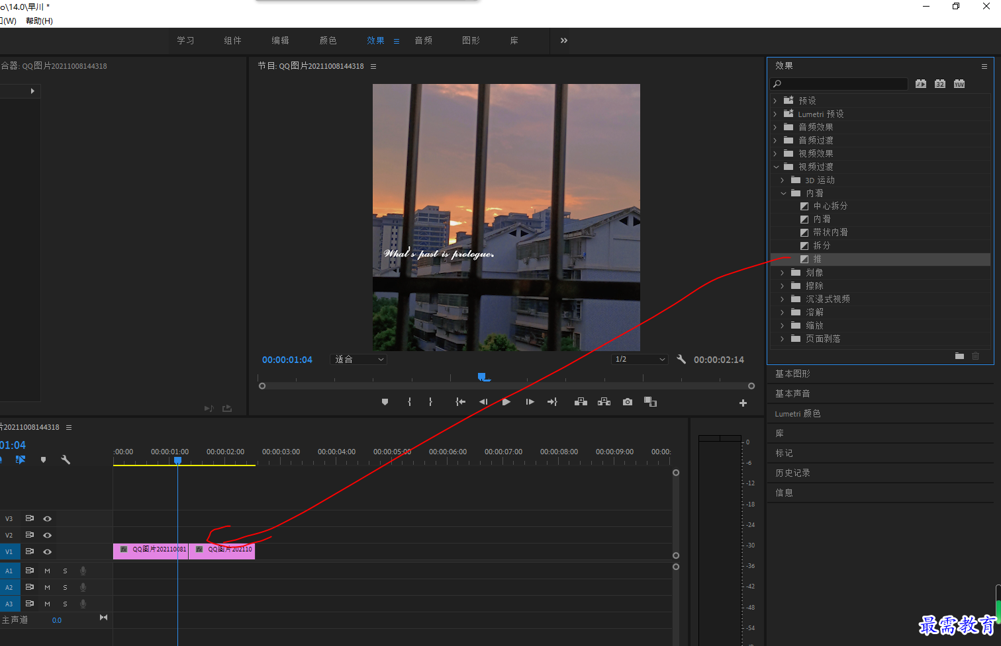
Task: Add a marker in the timeline panel
Action: point(43,460)
